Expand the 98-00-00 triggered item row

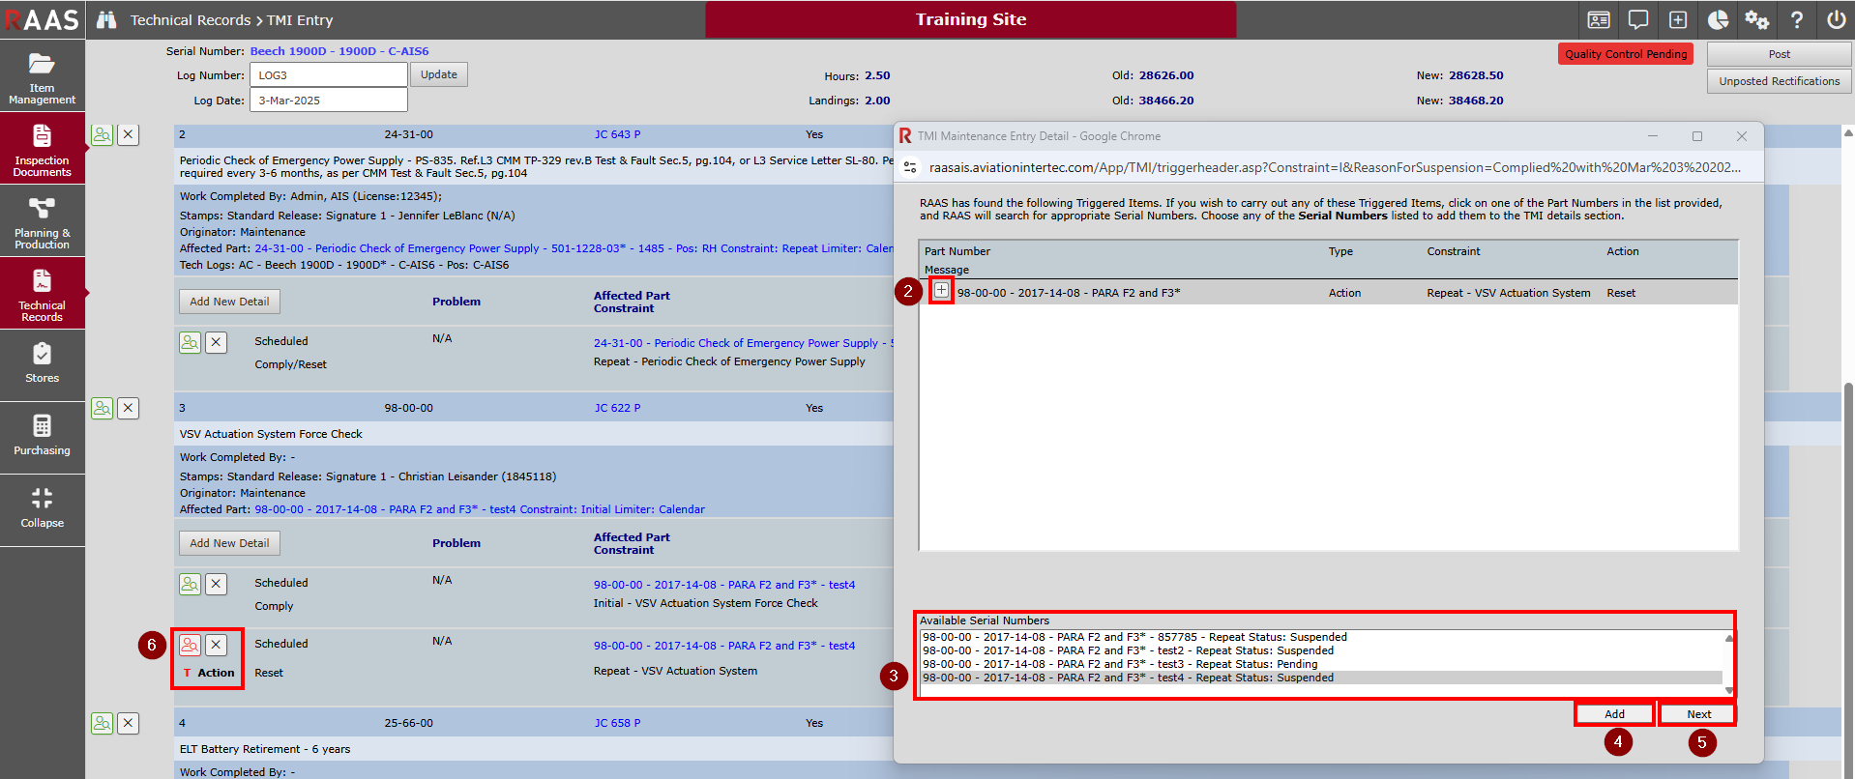point(941,291)
